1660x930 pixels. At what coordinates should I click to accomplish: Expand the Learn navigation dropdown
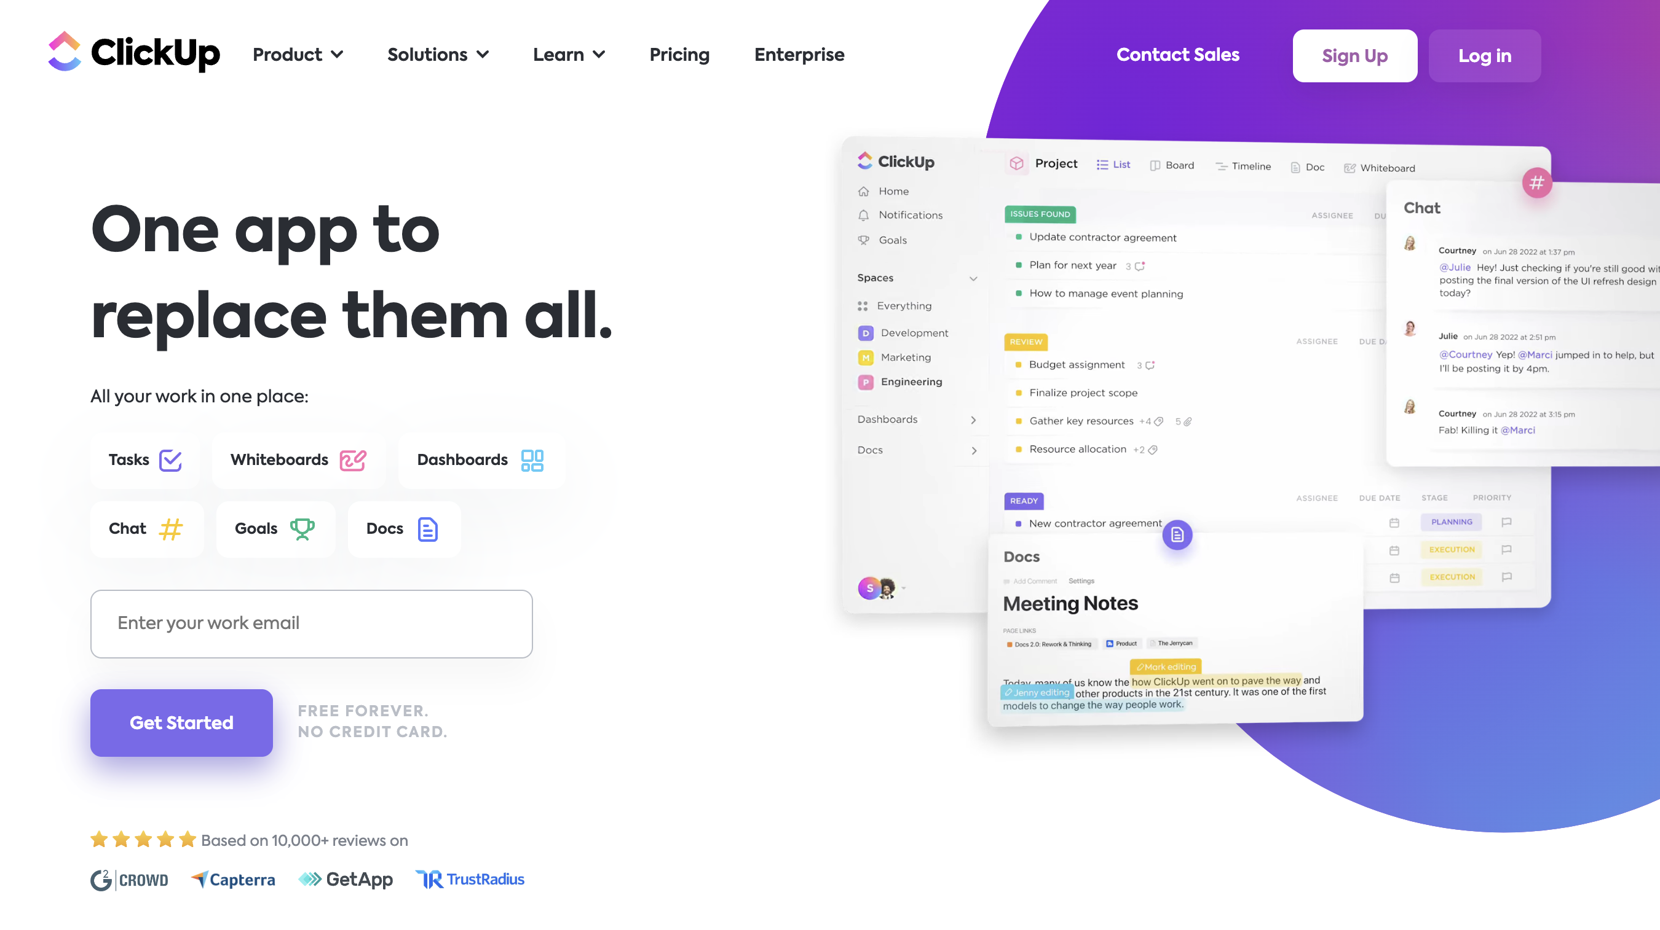pos(567,55)
